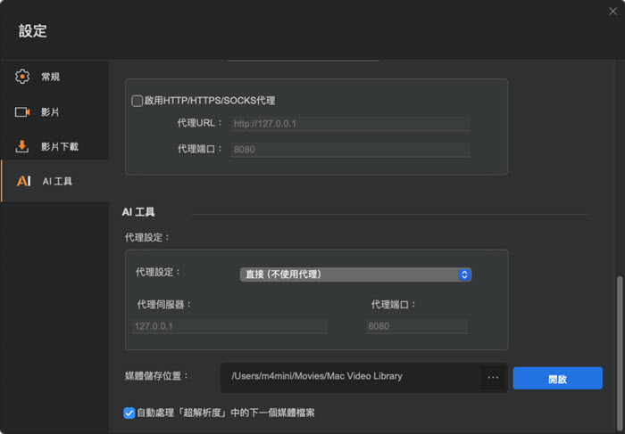The image size is (625, 434).
Task: Go to the 影片下載 settings tab
Action: click(54, 146)
